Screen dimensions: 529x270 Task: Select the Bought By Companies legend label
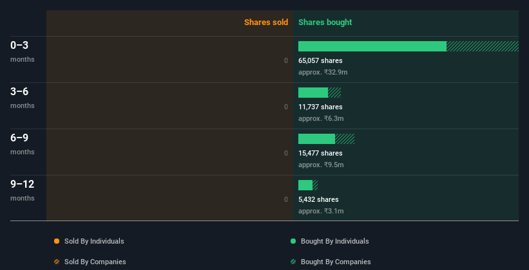point(336,262)
